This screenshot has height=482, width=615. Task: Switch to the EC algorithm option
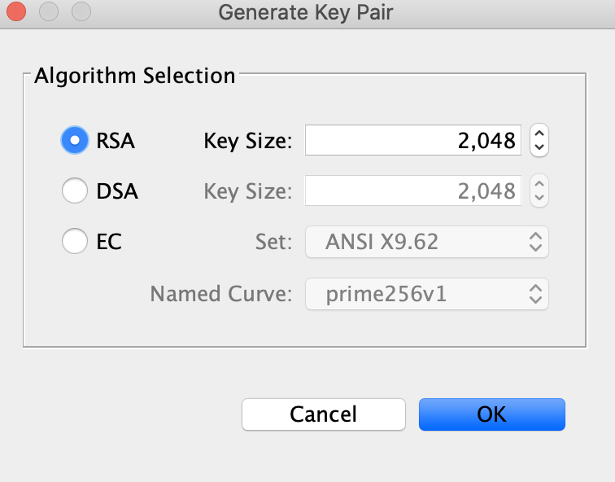pos(75,241)
